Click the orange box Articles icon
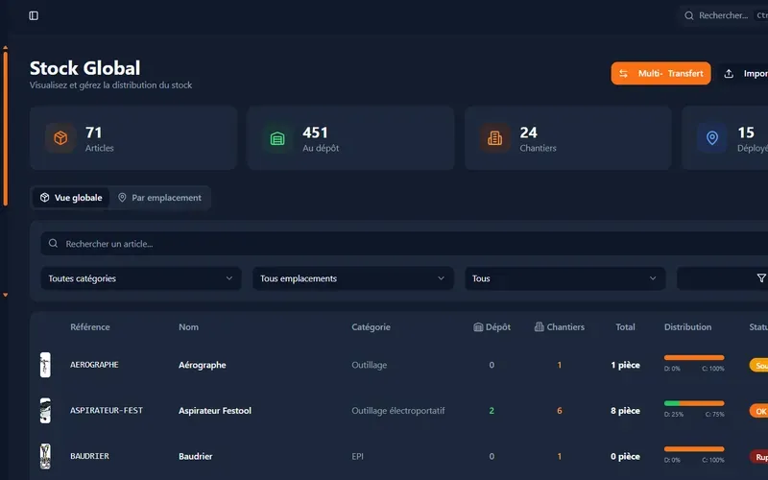 pos(60,138)
